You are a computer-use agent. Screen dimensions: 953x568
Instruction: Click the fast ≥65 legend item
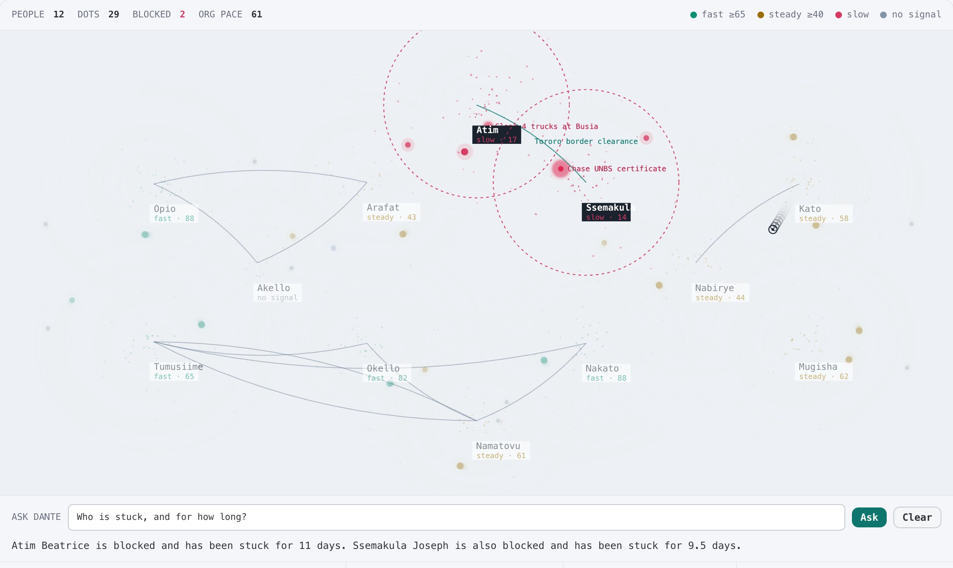point(718,15)
